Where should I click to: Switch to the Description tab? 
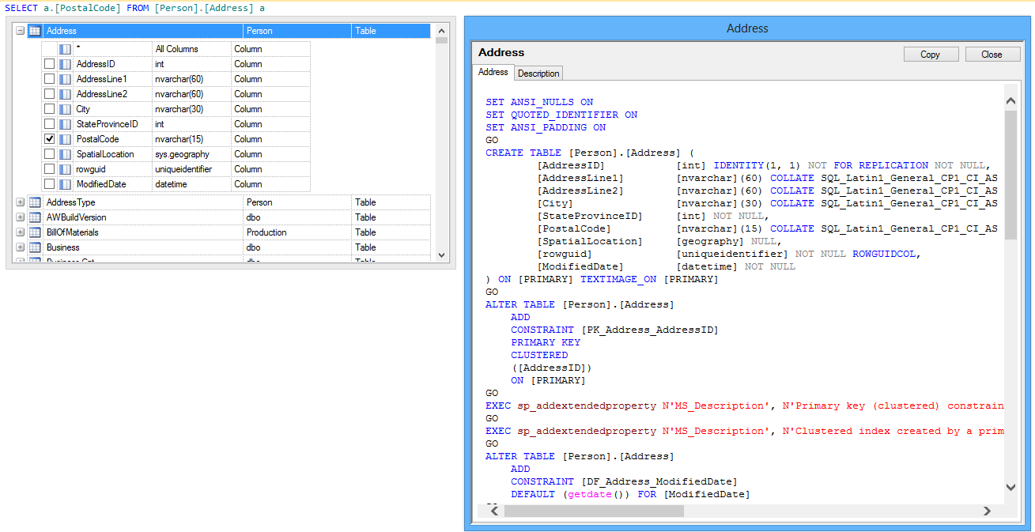pos(538,74)
